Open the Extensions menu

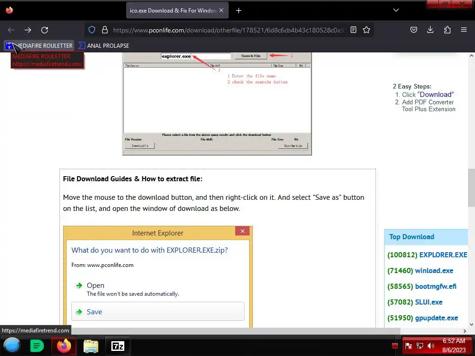click(x=447, y=30)
